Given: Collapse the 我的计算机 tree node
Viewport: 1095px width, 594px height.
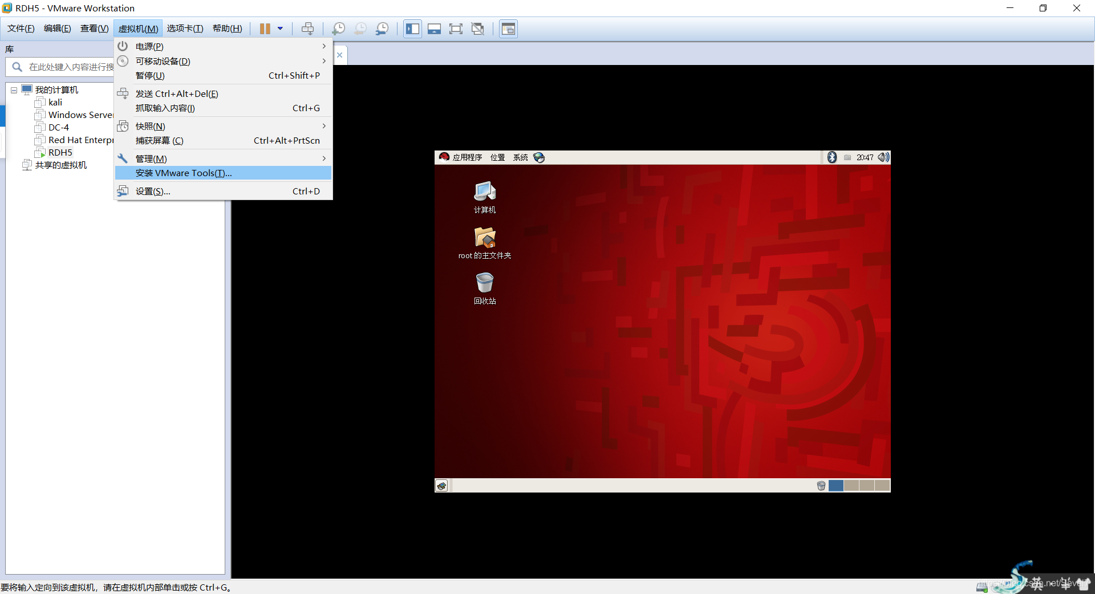Looking at the screenshot, I should (14, 90).
